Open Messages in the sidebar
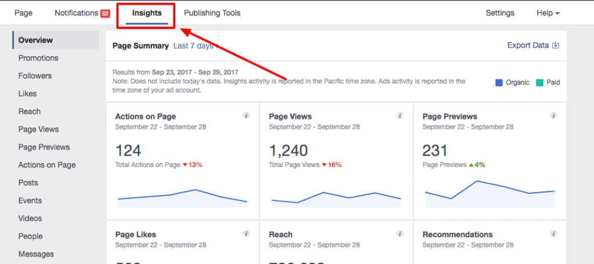The image size is (594, 264). pos(36,254)
